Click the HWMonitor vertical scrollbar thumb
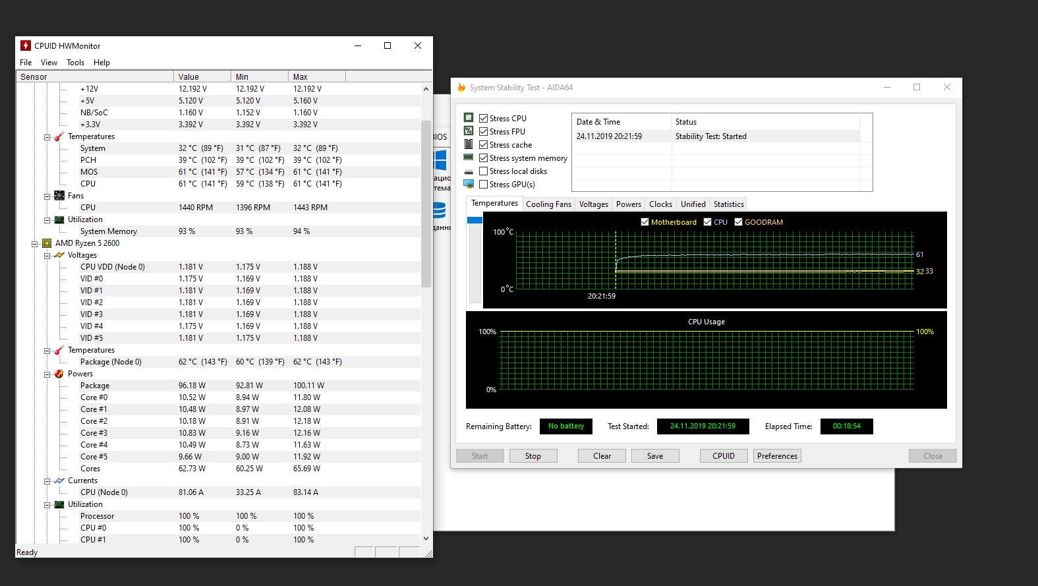 426,204
